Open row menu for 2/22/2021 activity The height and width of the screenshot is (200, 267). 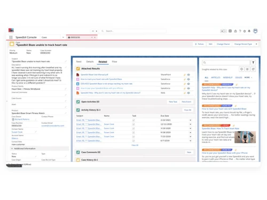pos(191,120)
